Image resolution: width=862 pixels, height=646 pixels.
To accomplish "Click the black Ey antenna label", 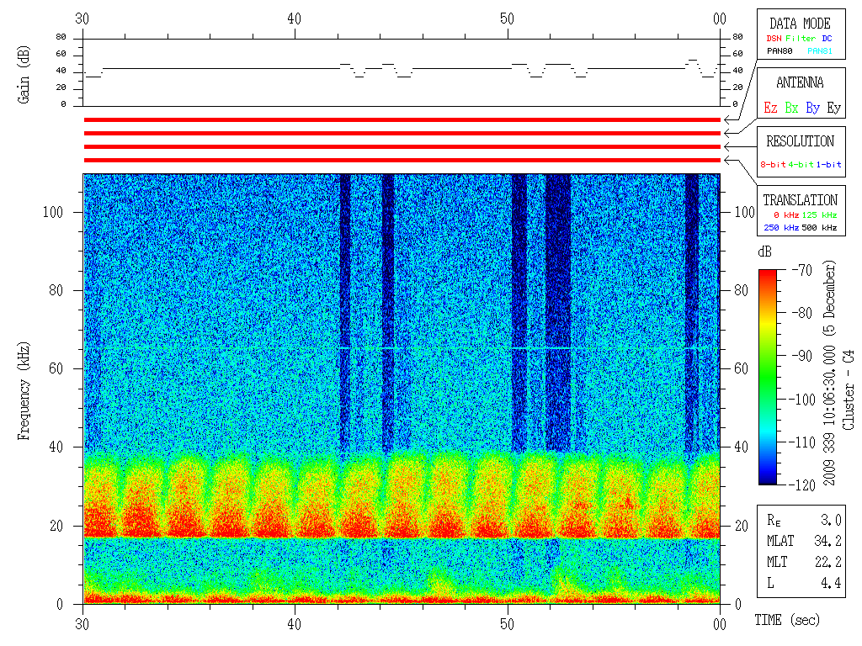I will (834, 108).
